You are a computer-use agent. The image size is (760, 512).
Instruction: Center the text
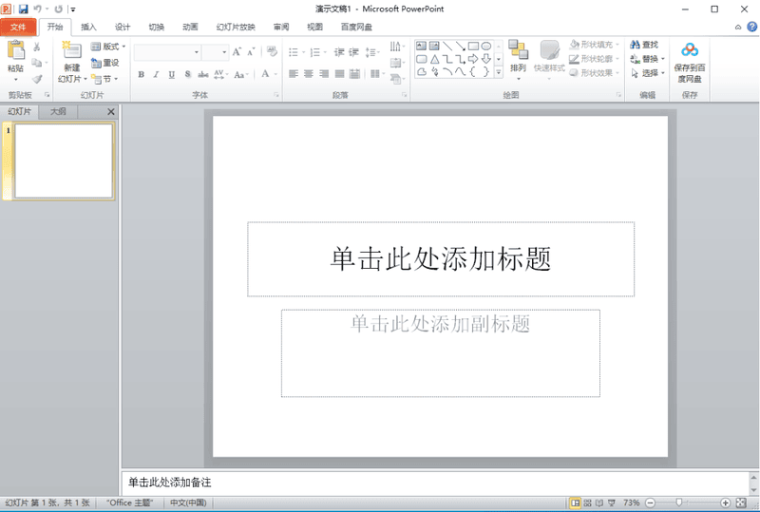[309, 74]
